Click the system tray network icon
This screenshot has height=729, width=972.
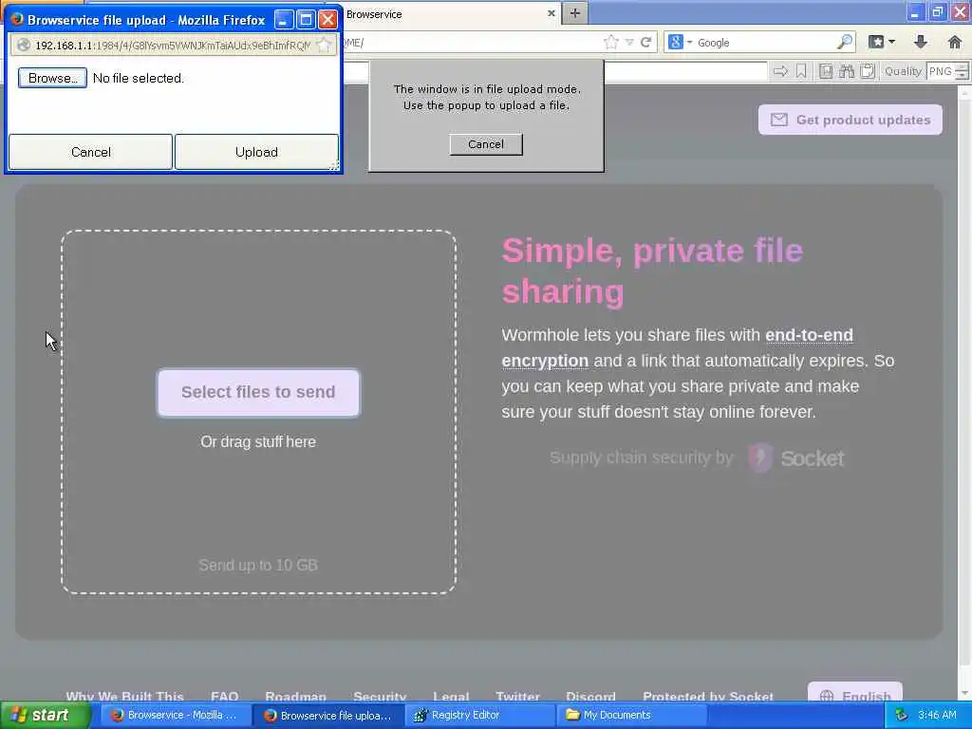click(902, 716)
